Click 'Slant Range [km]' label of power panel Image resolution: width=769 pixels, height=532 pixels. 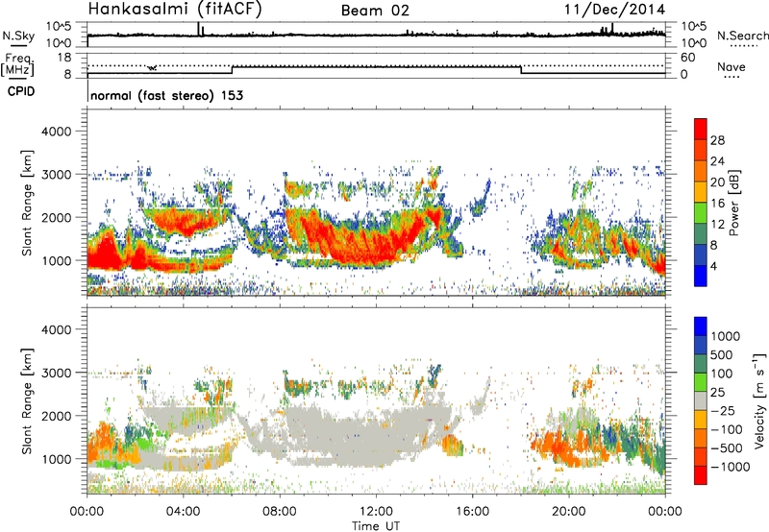point(27,204)
